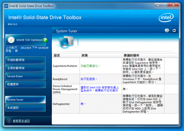
Task: Start 快速診斷掃描 quick diagnostic scan
Action: coord(25,60)
